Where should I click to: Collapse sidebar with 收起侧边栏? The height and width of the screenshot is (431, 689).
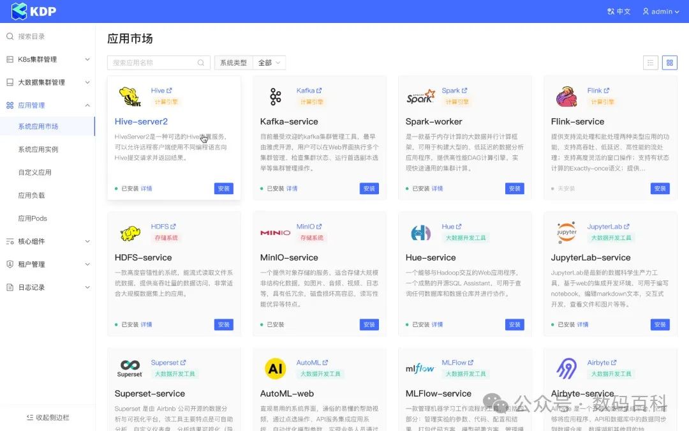47,418
